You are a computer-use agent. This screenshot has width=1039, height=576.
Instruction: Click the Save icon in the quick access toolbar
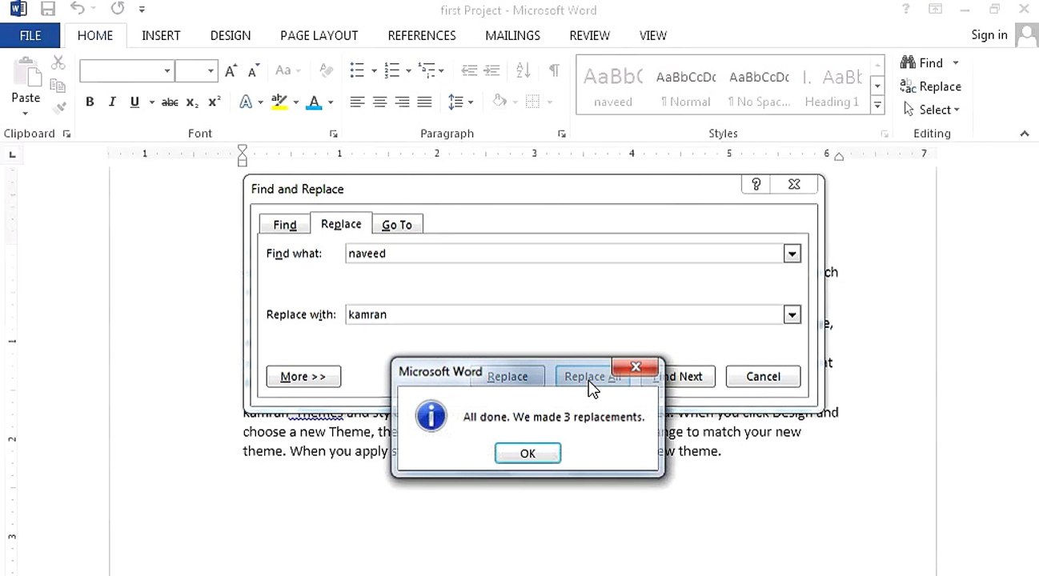click(x=48, y=10)
